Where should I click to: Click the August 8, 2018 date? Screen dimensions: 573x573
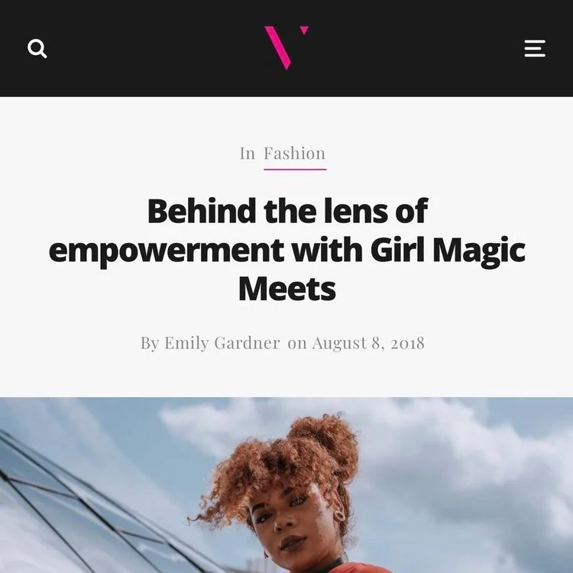(368, 343)
